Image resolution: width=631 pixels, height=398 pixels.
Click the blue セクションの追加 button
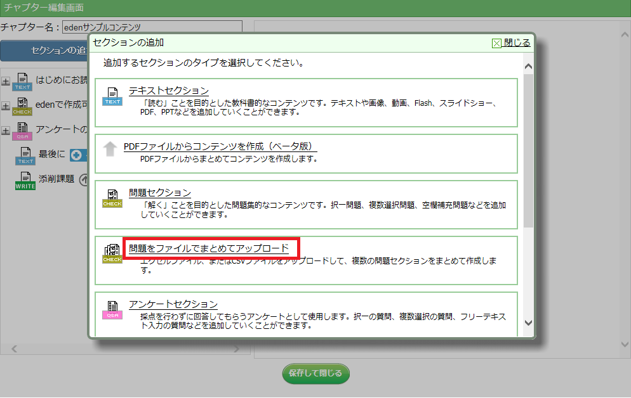pos(44,51)
